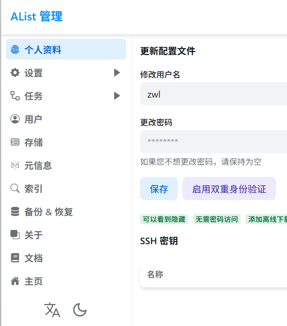Click the 可以看到隐藏 permission tag

point(164,219)
